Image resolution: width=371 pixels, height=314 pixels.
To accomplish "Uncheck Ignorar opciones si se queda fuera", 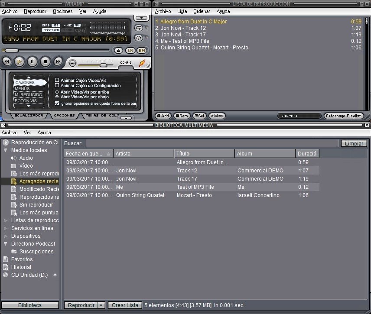I will pyautogui.click(x=57, y=104).
